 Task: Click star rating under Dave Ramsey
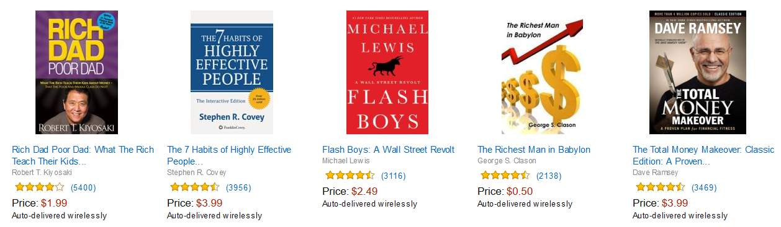click(x=661, y=187)
